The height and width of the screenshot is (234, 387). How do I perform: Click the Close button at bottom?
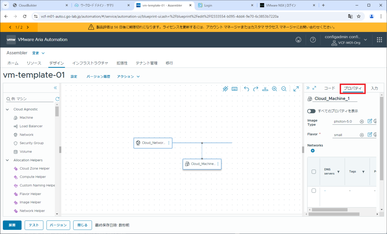pyautogui.click(x=82, y=225)
